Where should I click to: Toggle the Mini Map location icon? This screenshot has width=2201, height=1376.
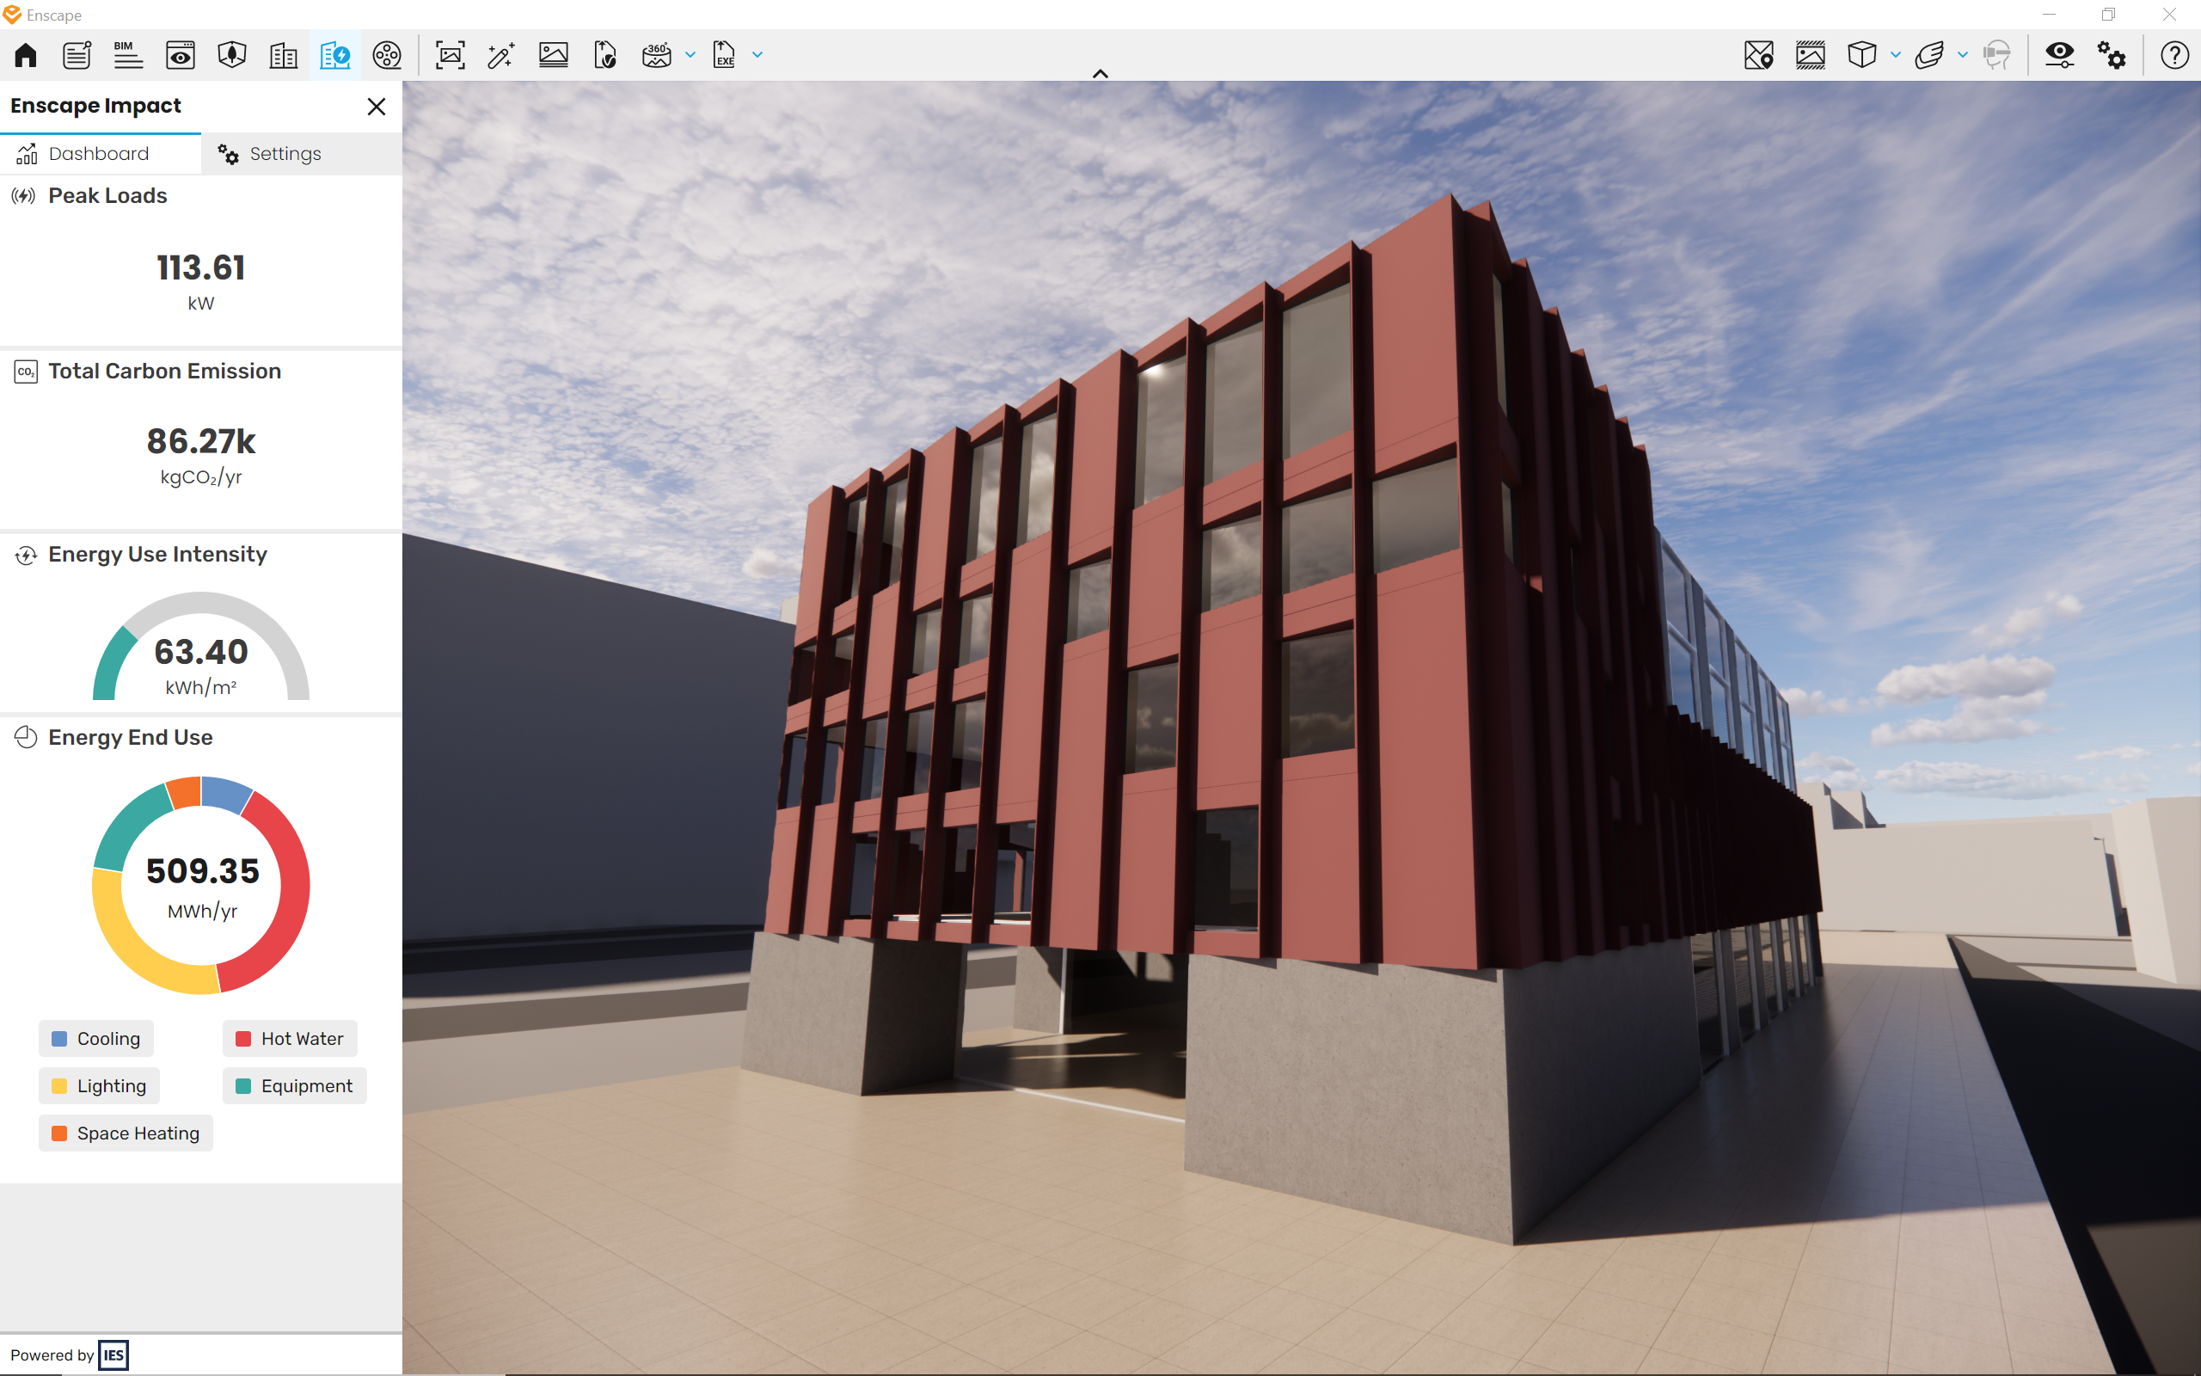coord(1759,56)
